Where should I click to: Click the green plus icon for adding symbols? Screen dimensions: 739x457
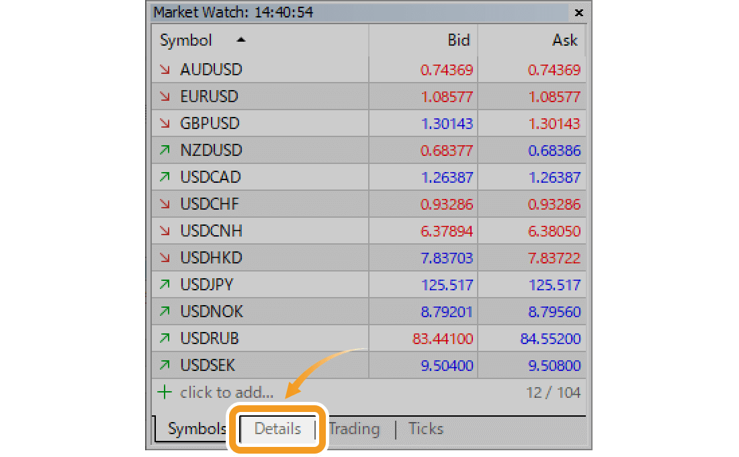click(165, 392)
